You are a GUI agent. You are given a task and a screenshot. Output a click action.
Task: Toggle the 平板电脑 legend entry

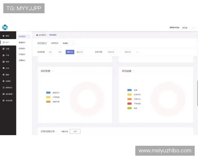tap(134, 104)
